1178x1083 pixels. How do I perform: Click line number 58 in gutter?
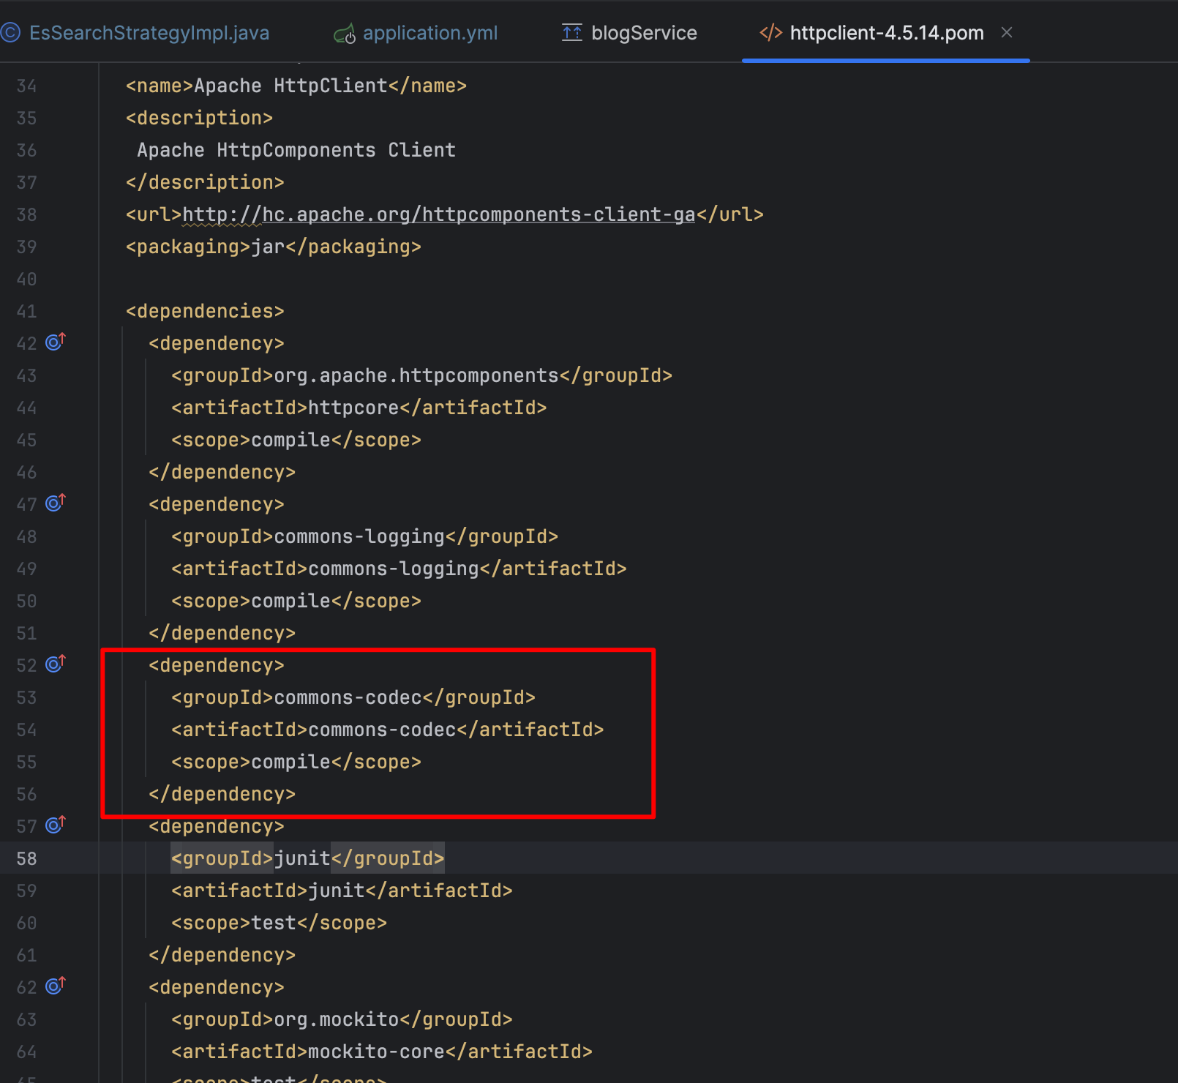click(x=26, y=858)
